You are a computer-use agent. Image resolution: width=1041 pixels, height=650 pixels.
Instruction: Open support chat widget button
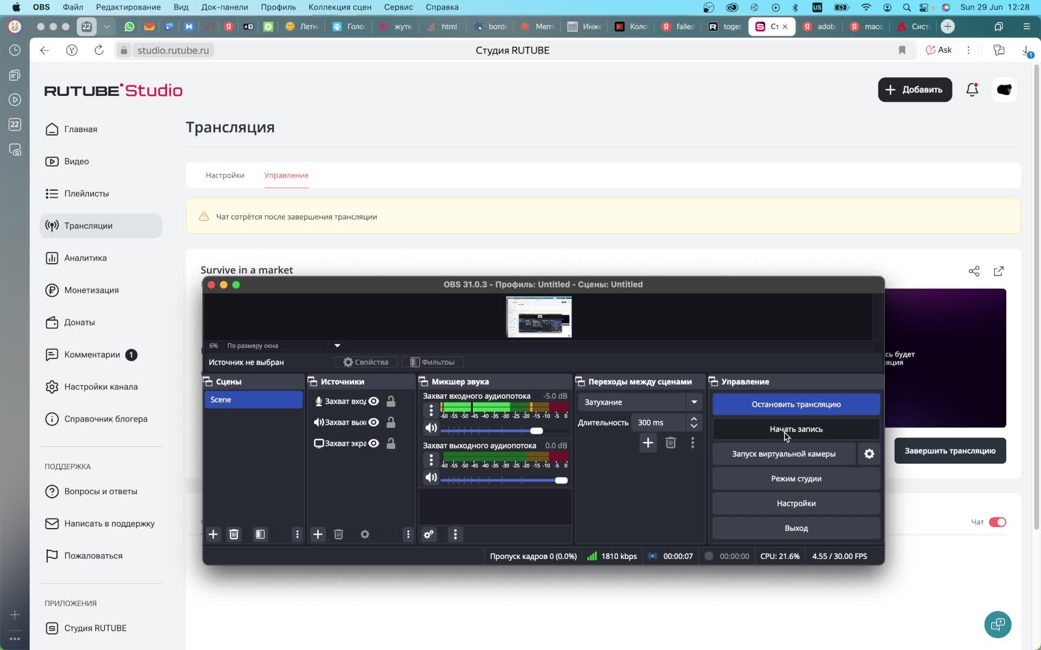pyautogui.click(x=998, y=625)
